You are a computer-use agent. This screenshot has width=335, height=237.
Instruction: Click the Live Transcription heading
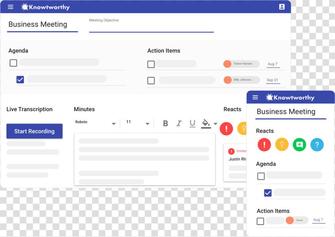pyautogui.click(x=30, y=109)
